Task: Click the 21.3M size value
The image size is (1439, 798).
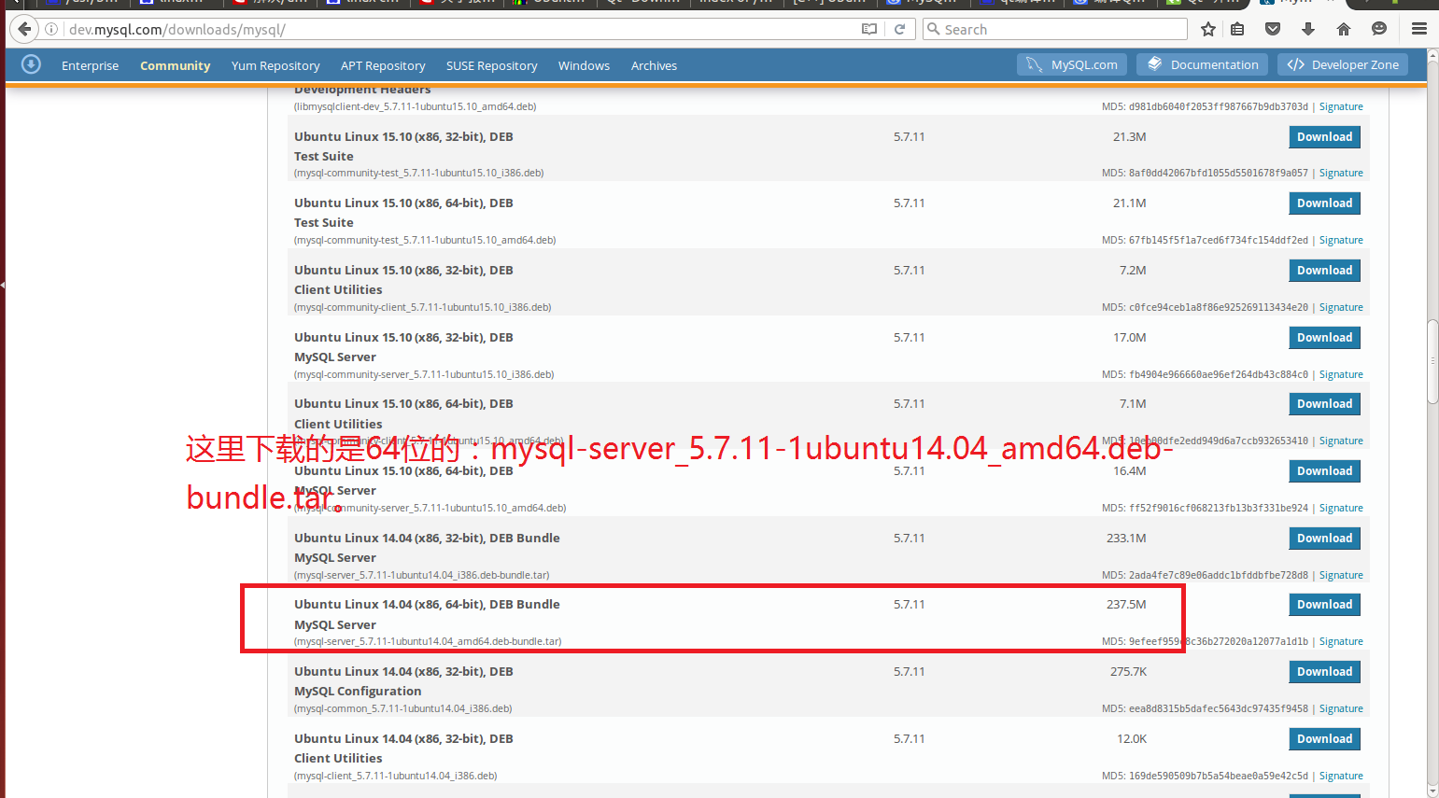Action: 1130,137
